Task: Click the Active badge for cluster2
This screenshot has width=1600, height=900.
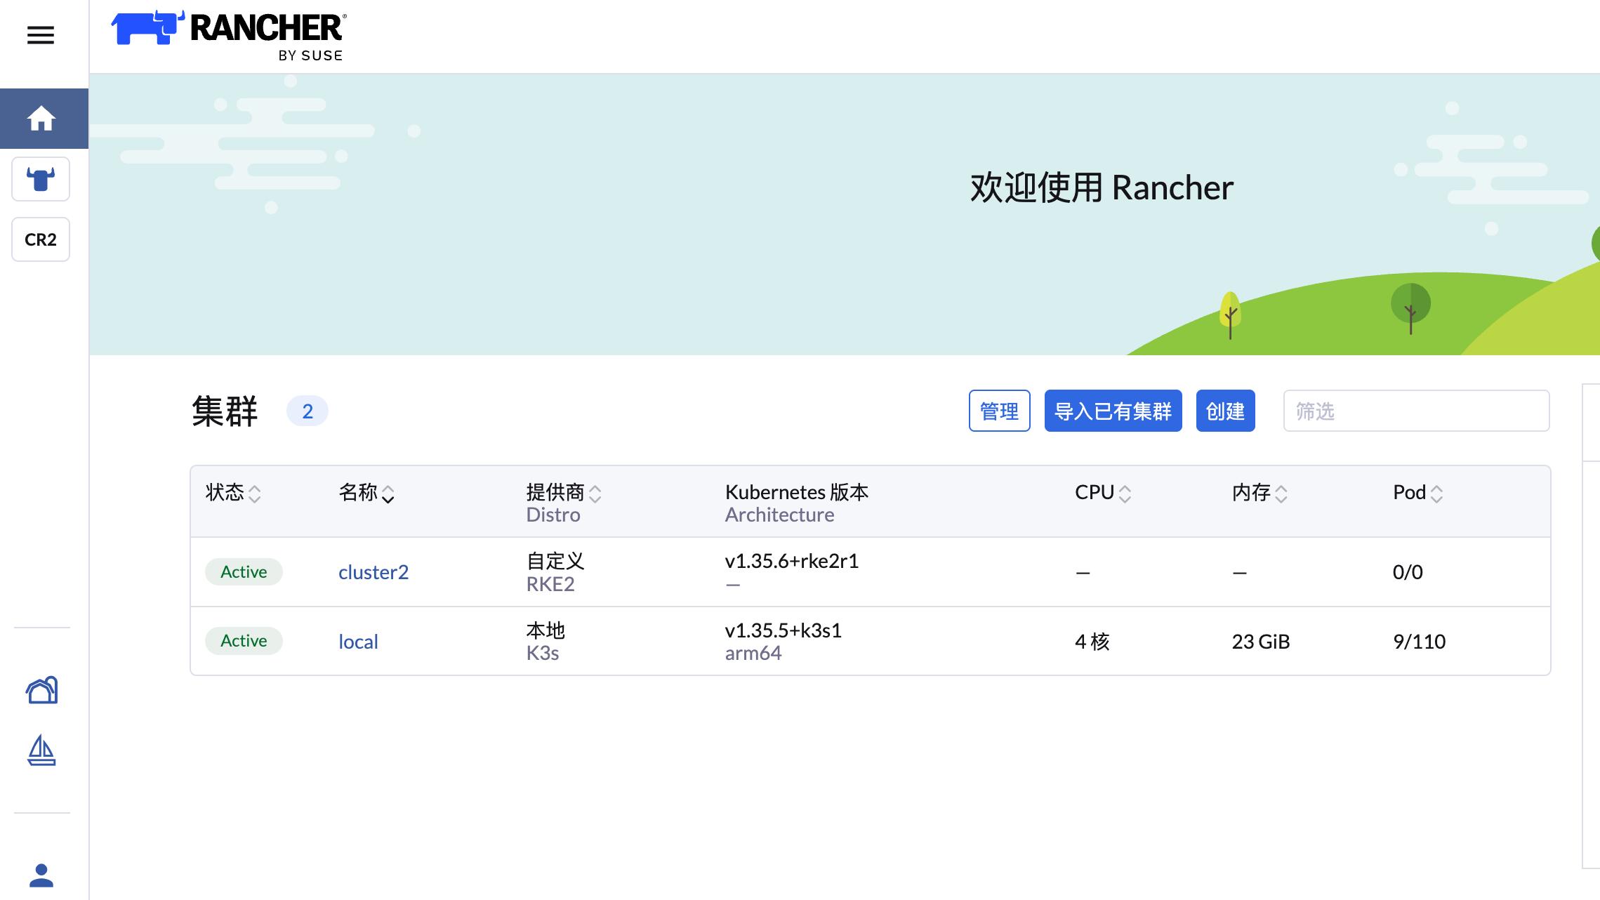Action: (x=244, y=572)
